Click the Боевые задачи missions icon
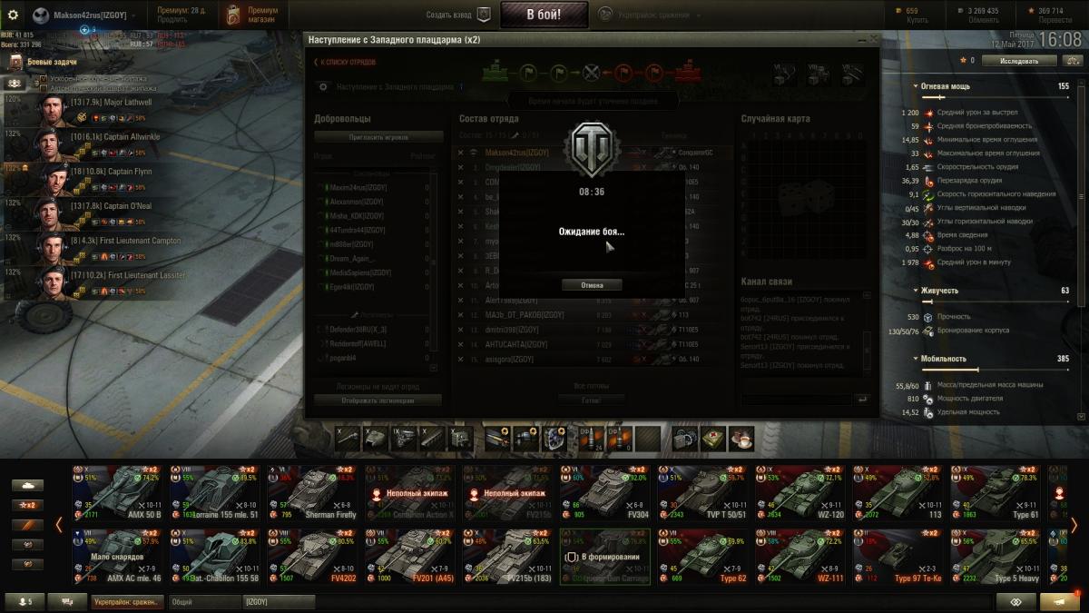 [15, 62]
